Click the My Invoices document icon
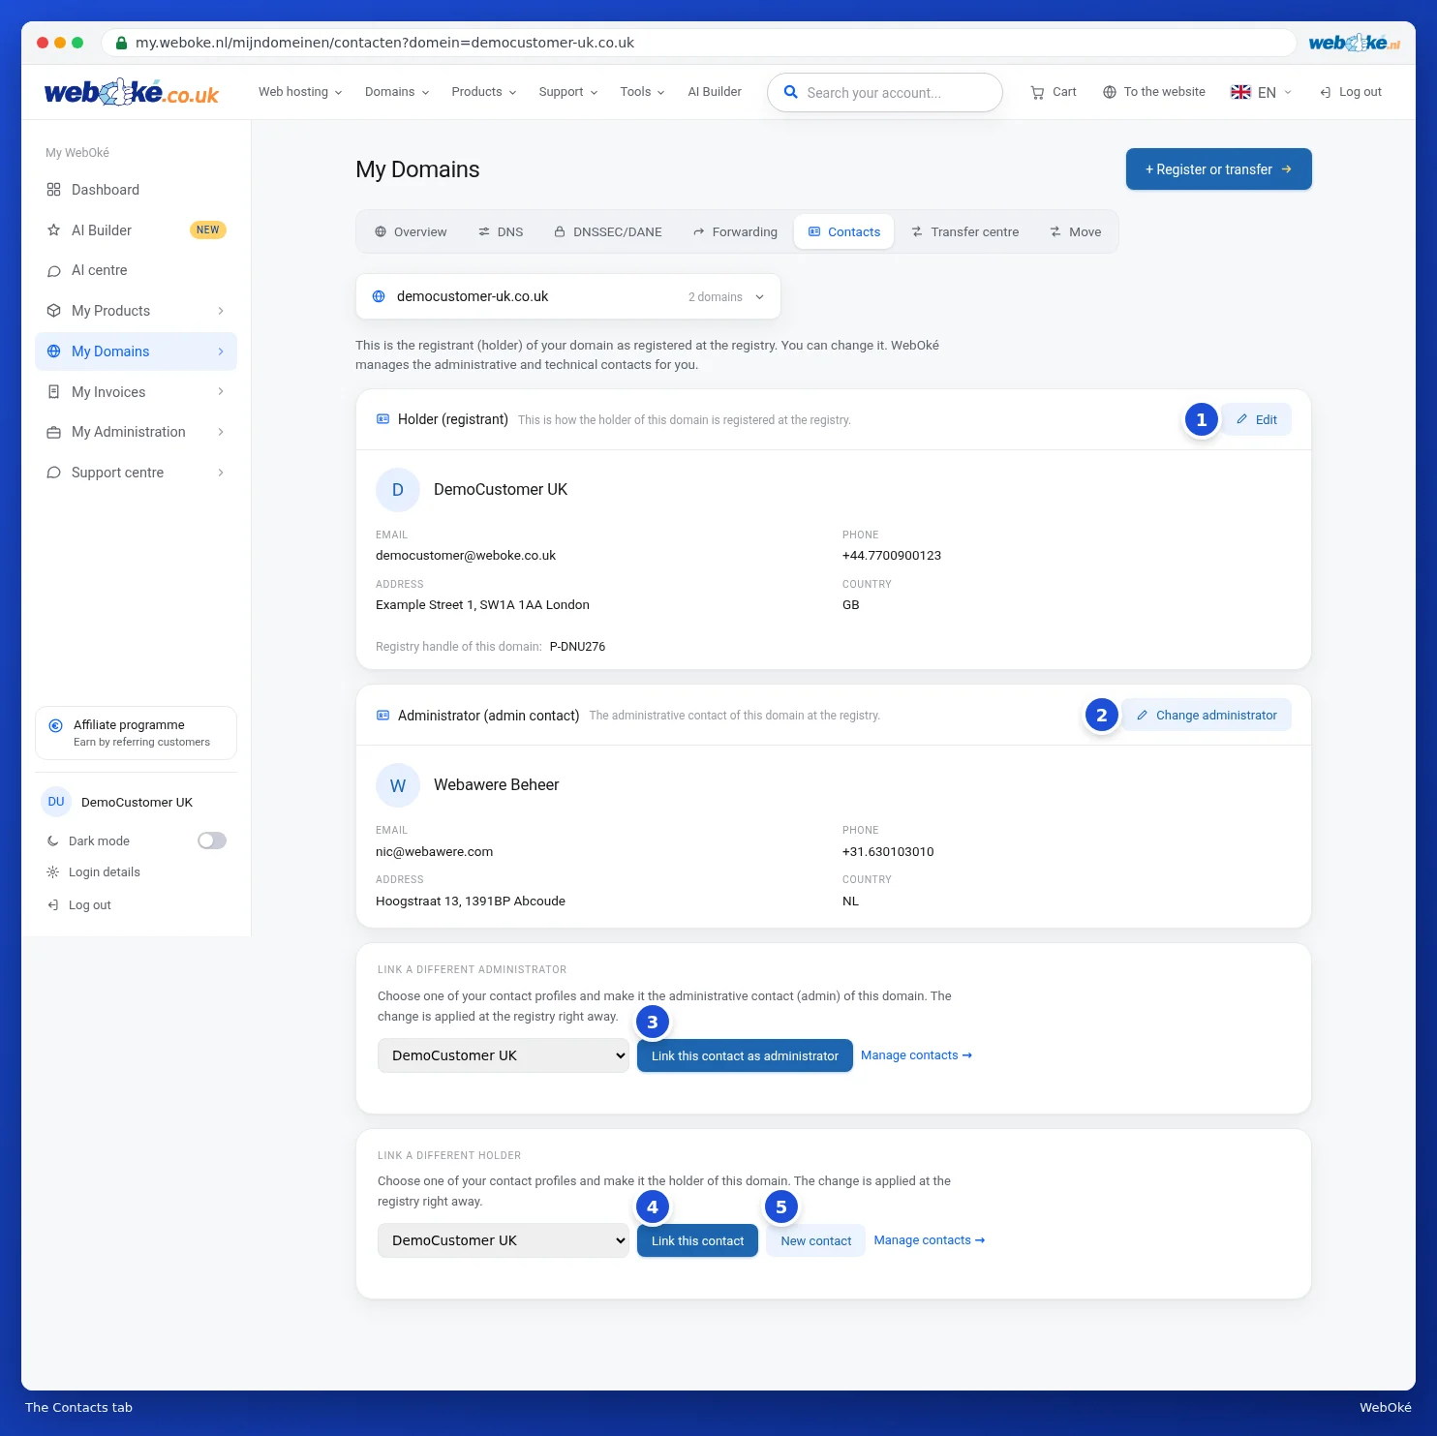The width and height of the screenshot is (1437, 1436). [x=54, y=392]
